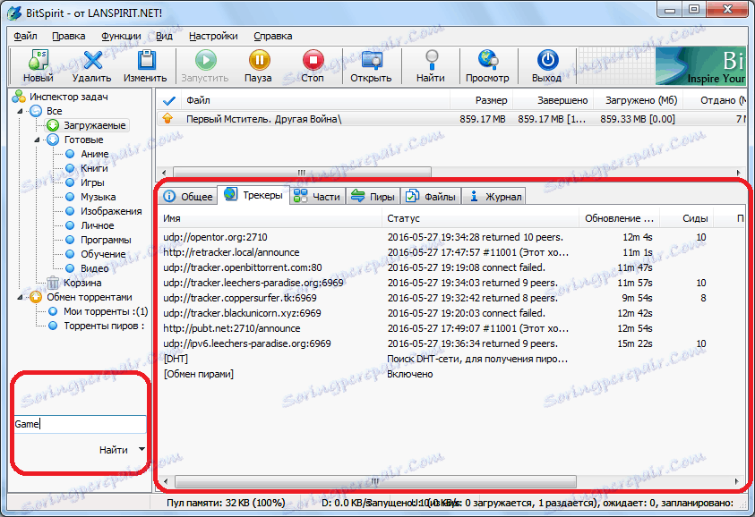The image size is (755, 517).
Task: Select the Книги category
Action: 94,168
